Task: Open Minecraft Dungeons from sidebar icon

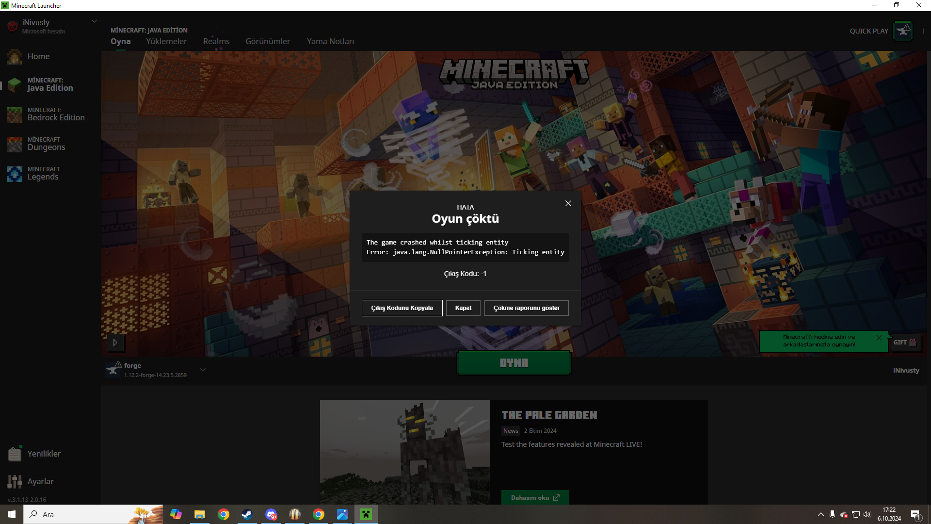Action: [15, 144]
